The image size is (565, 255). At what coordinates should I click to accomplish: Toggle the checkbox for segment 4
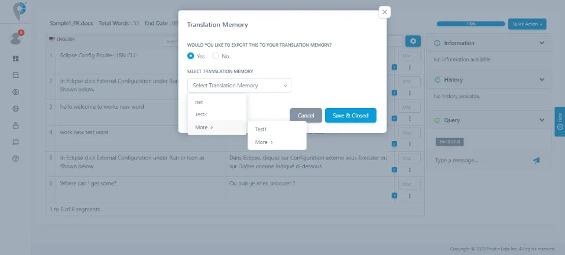tap(394, 143)
